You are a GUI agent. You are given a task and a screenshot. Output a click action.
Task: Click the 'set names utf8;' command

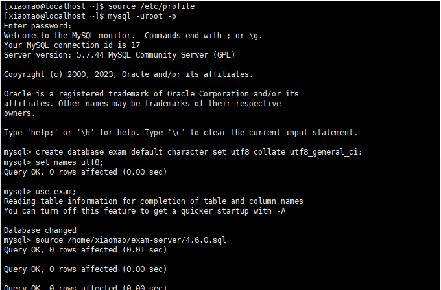click(x=69, y=162)
